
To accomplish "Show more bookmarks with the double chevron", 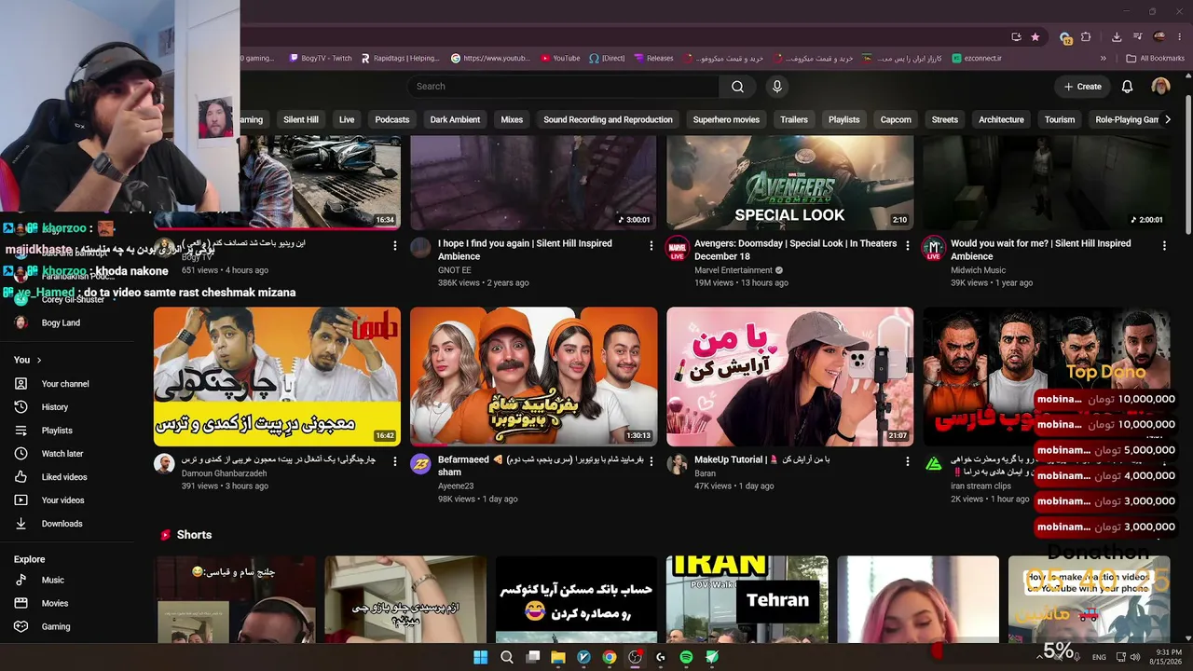I will (x=1104, y=58).
